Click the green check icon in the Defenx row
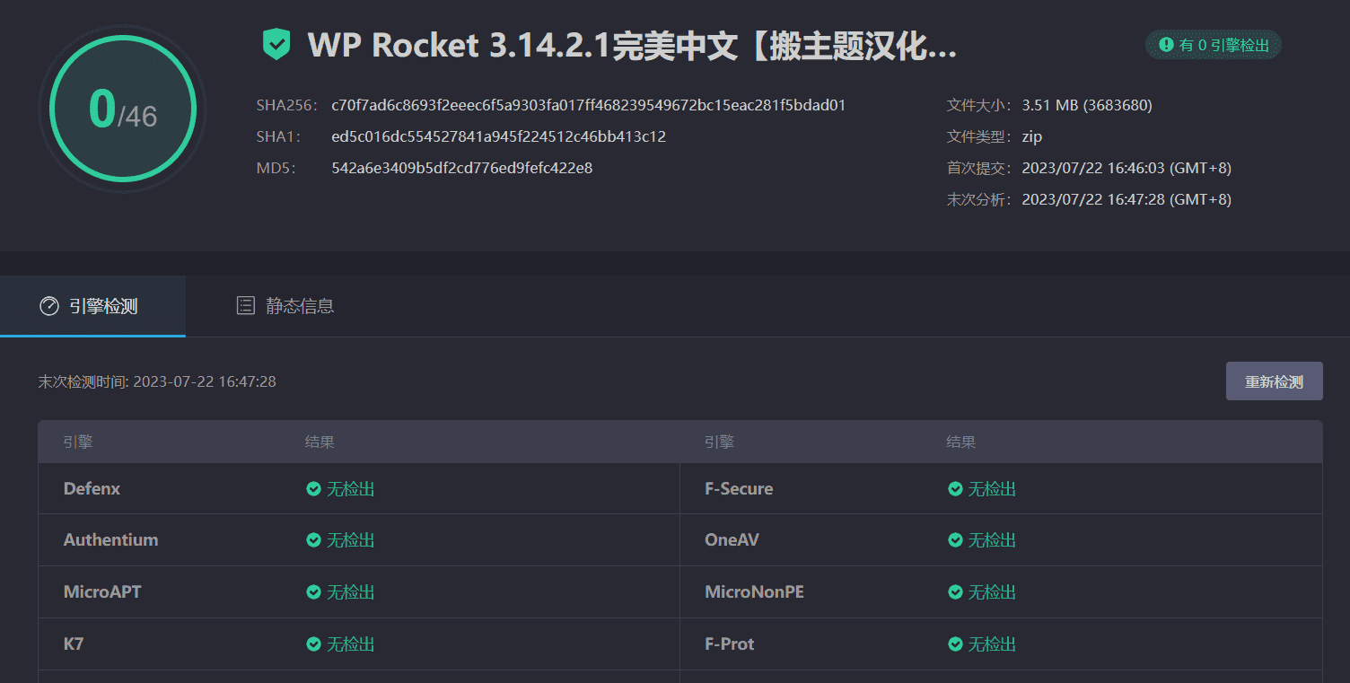The height and width of the screenshot is (683, 1350). tap(313, 489)
